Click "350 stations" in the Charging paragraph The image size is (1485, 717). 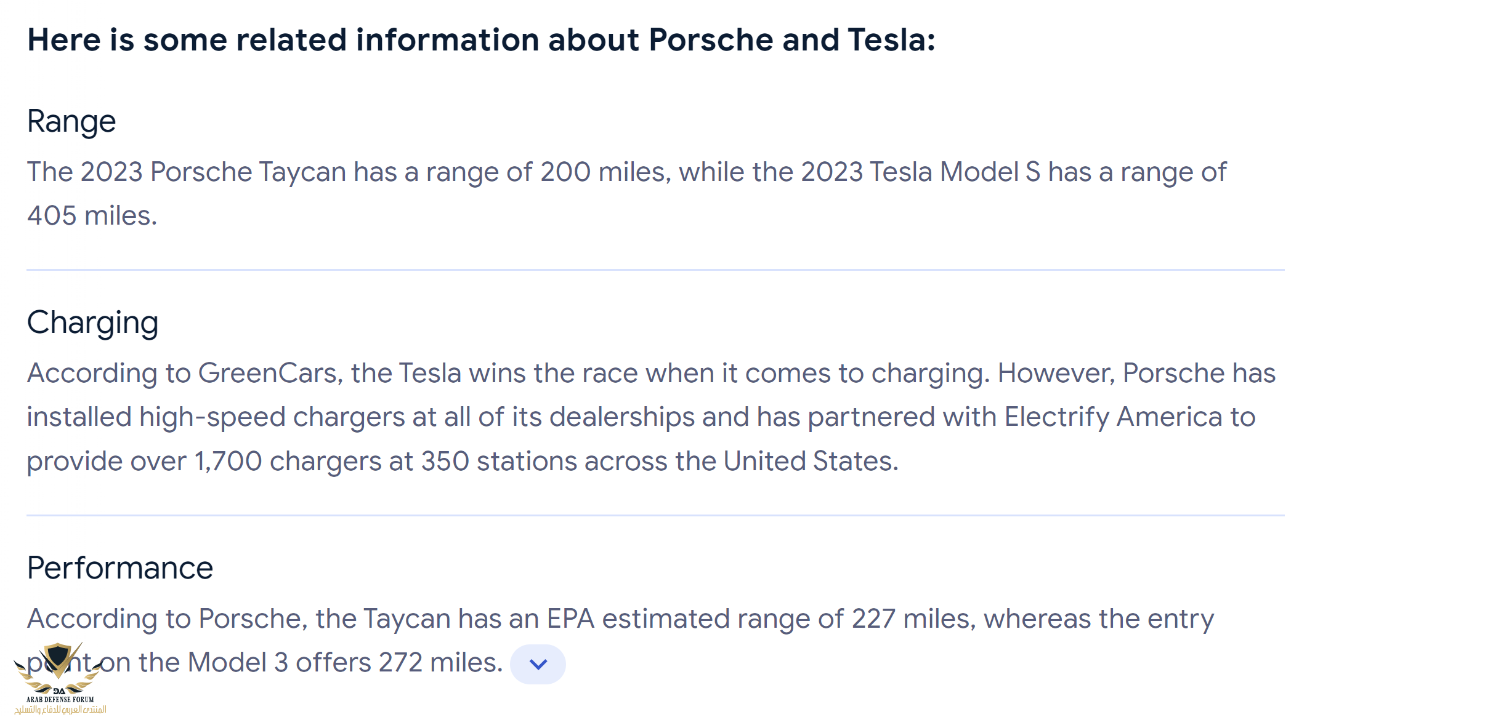click(x=498, y=462)
